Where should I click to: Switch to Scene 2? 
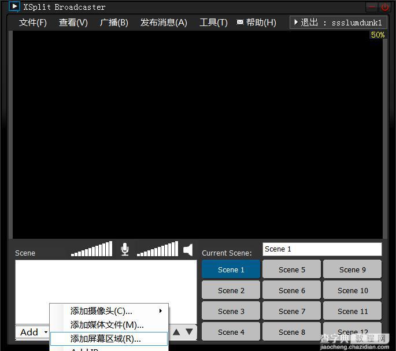click(231, 291)
